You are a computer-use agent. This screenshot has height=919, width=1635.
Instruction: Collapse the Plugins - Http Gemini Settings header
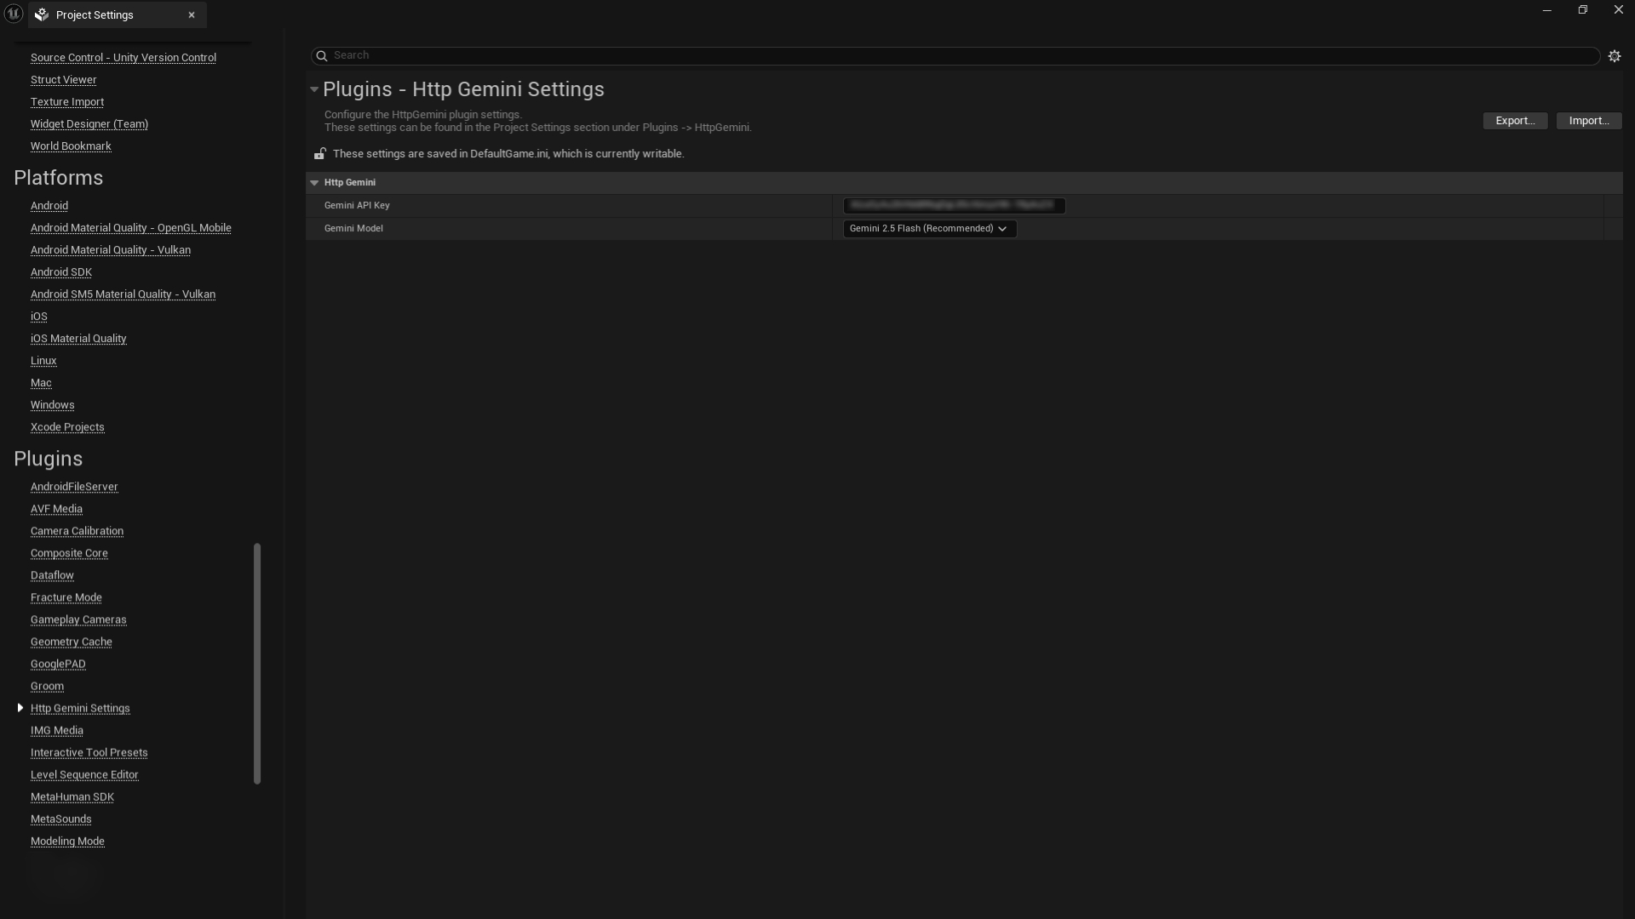click(x=314, y=89)
